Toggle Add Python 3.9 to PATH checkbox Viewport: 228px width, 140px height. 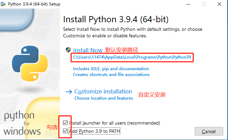pyautogui.click(x=65, y=131)
